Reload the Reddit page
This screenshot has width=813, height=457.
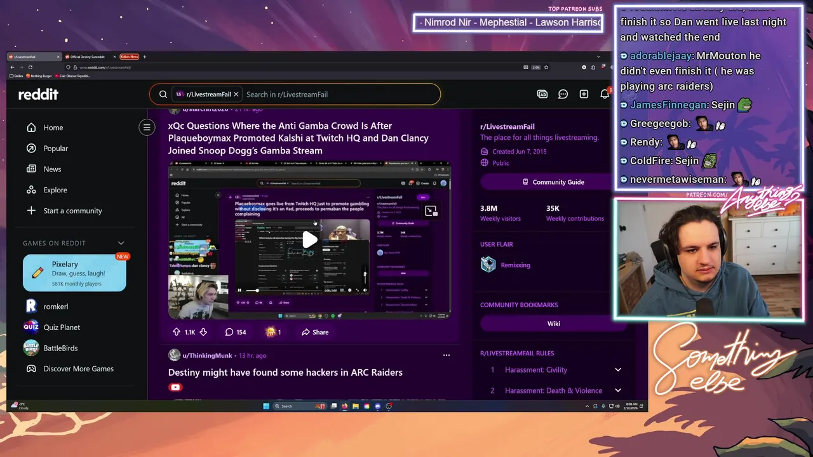pyautogui.click(x=31, y=67)
